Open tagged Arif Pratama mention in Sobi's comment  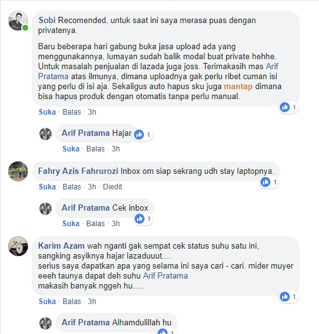click(158, 72)
